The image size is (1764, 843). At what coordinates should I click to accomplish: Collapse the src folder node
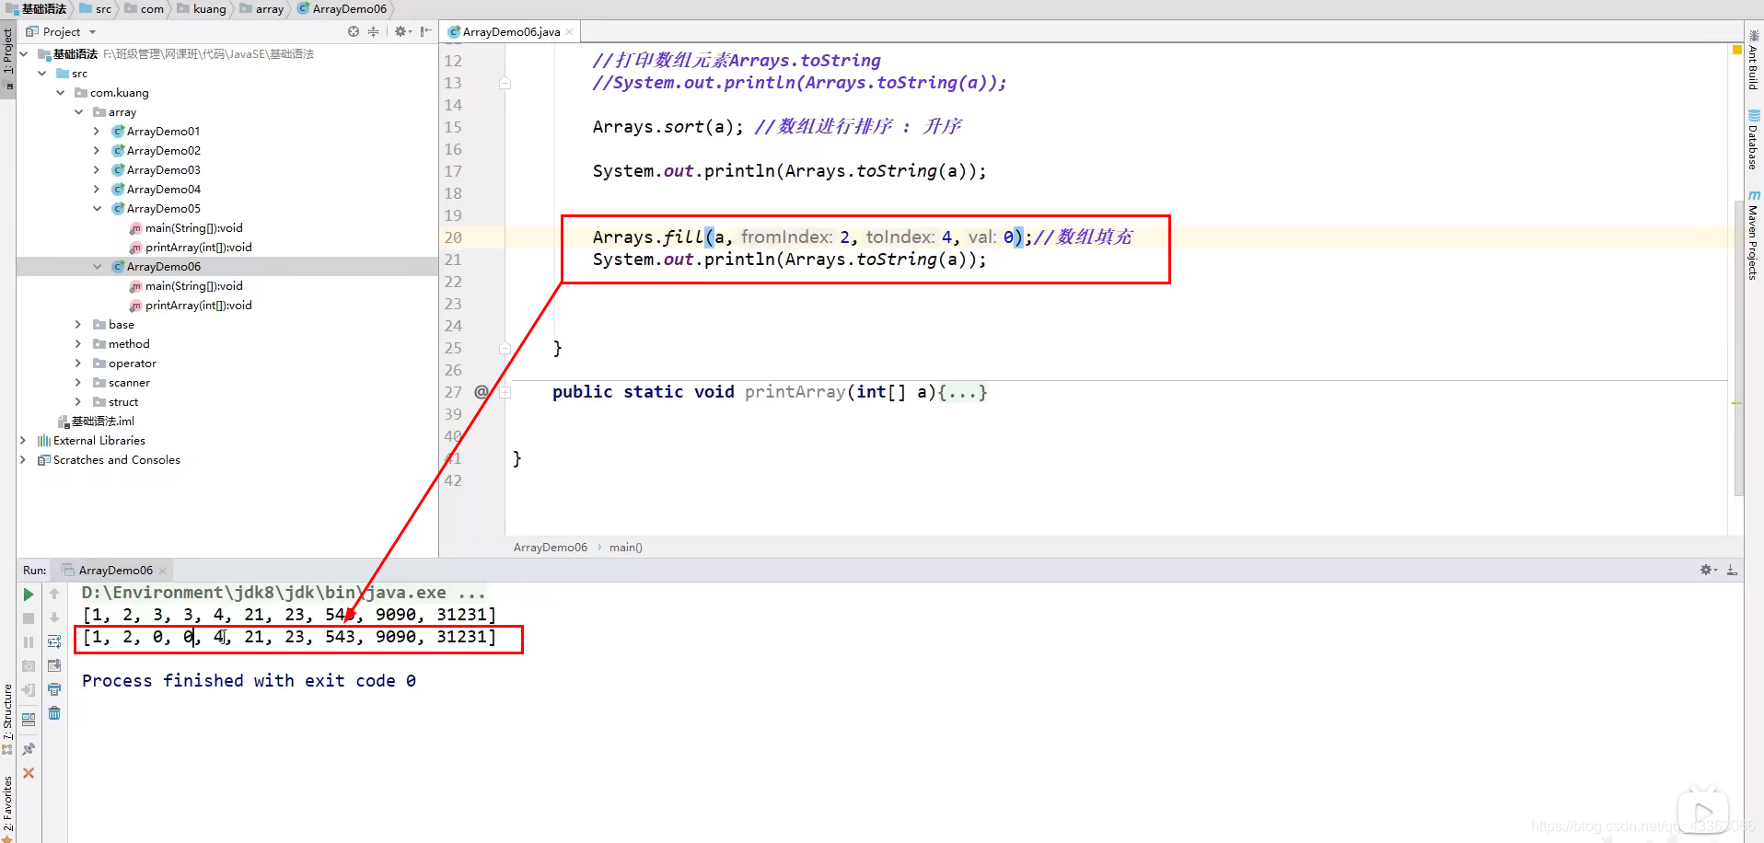42,74
